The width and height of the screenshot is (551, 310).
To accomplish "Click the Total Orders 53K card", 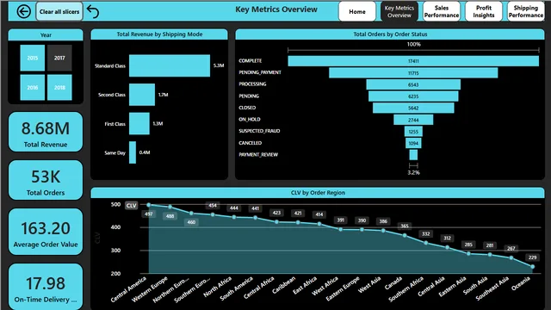I will click(x=46, y=180).
